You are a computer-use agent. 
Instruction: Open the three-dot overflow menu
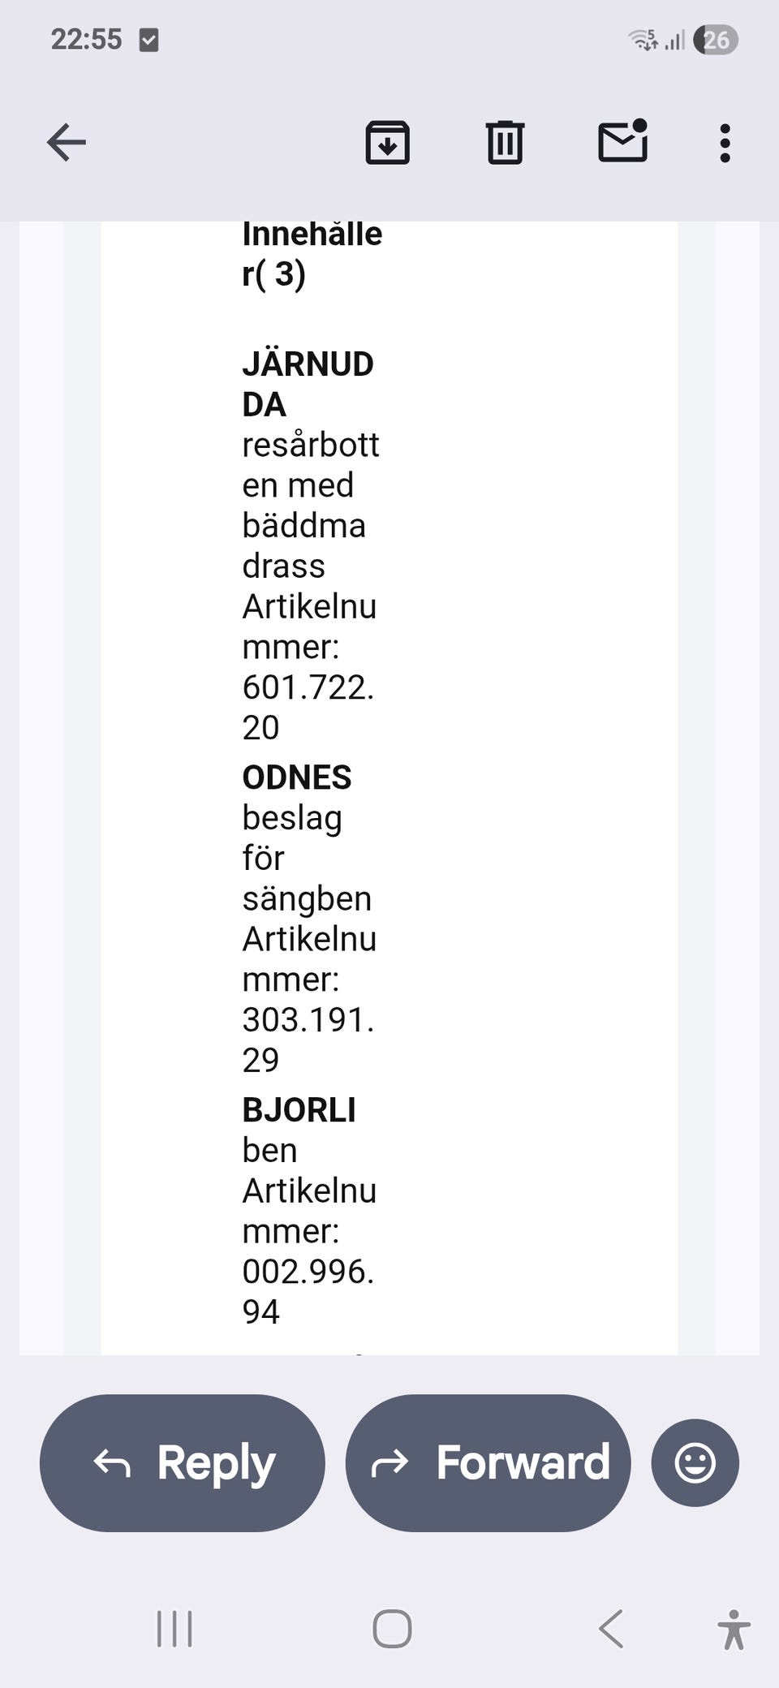tap(725, 143)
